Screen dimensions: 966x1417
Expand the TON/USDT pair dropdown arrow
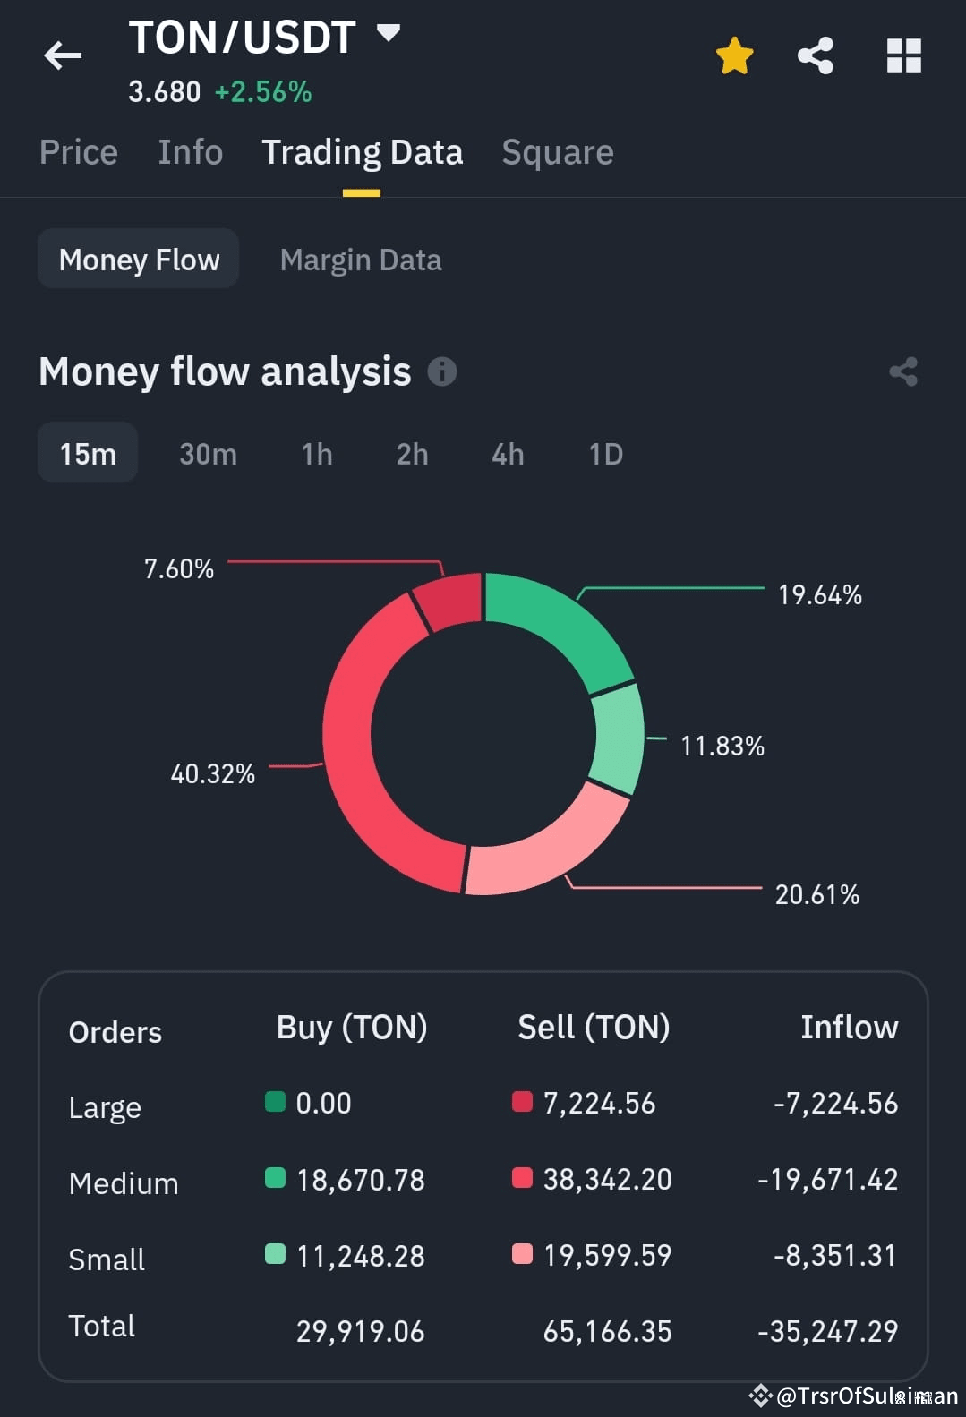(389, 33)
